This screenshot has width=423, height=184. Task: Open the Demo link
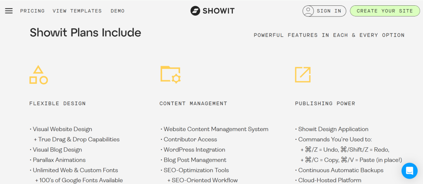pyautogui.click(x=118, y=11)
